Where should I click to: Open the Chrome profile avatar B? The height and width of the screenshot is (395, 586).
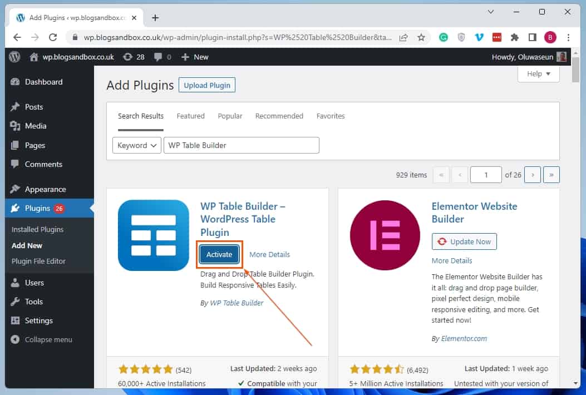[550, 37]
